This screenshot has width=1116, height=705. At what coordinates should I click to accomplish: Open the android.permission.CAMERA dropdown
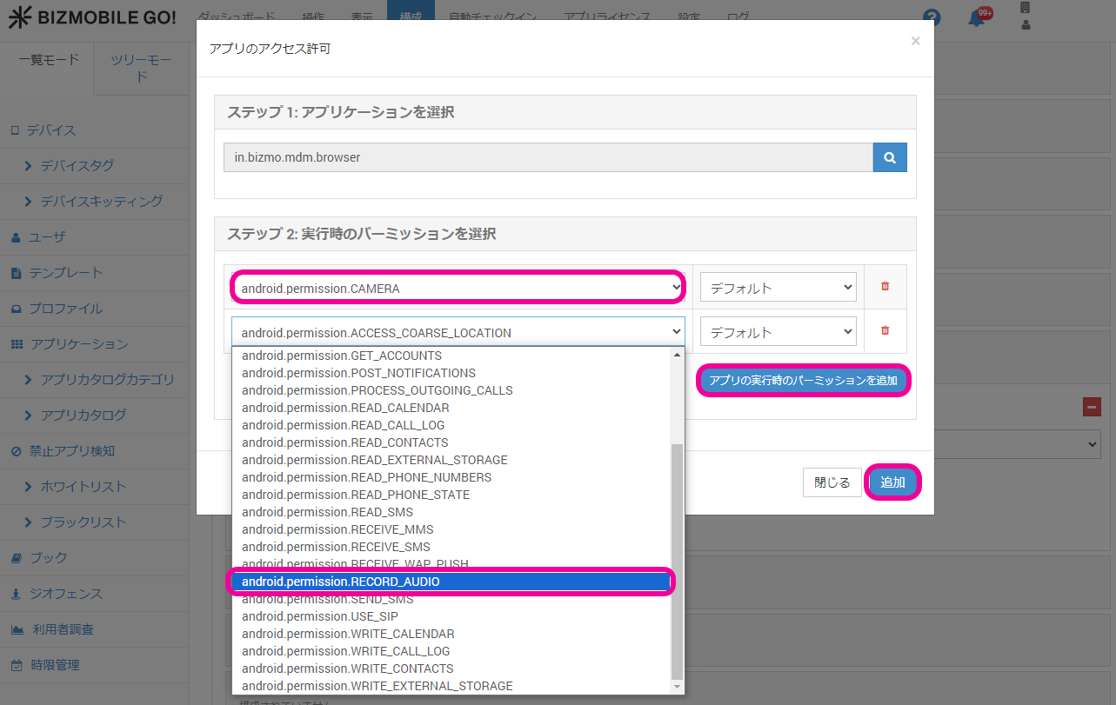click(x=458, y=288)
